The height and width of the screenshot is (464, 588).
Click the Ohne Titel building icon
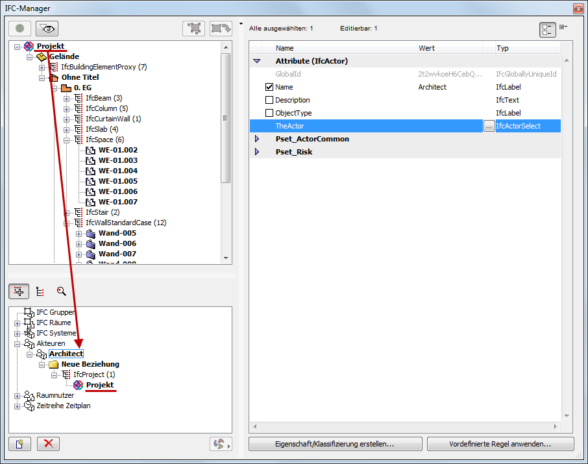click(54, 78)
